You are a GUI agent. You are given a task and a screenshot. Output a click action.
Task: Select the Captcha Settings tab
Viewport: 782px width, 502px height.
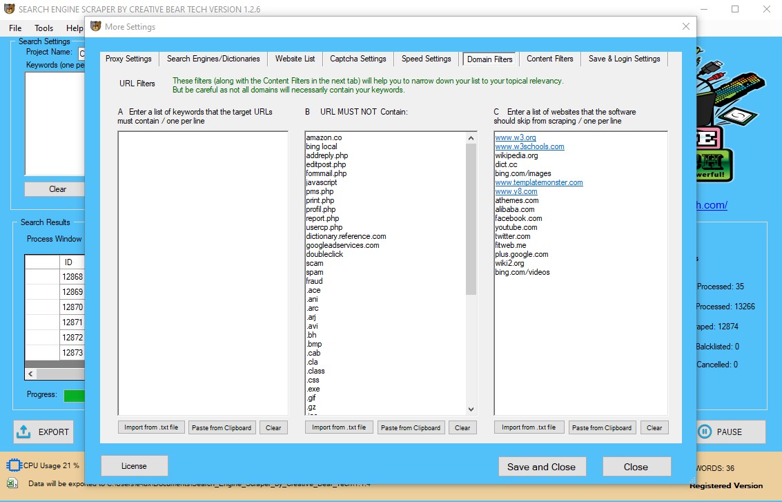(x=358, y=59)
